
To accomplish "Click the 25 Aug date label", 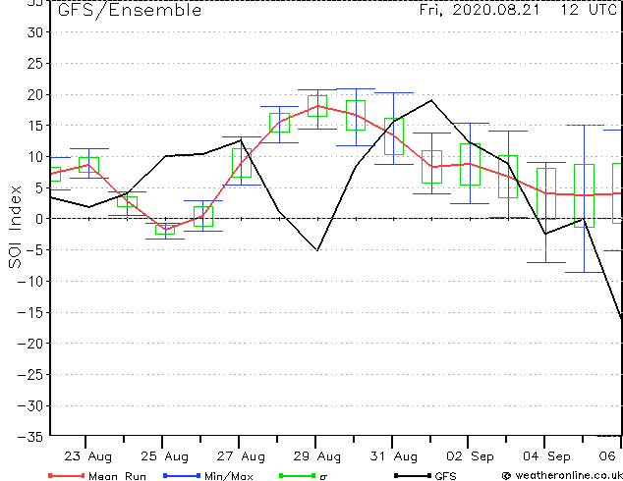I will pyautogui.click(x=164, y=456).
